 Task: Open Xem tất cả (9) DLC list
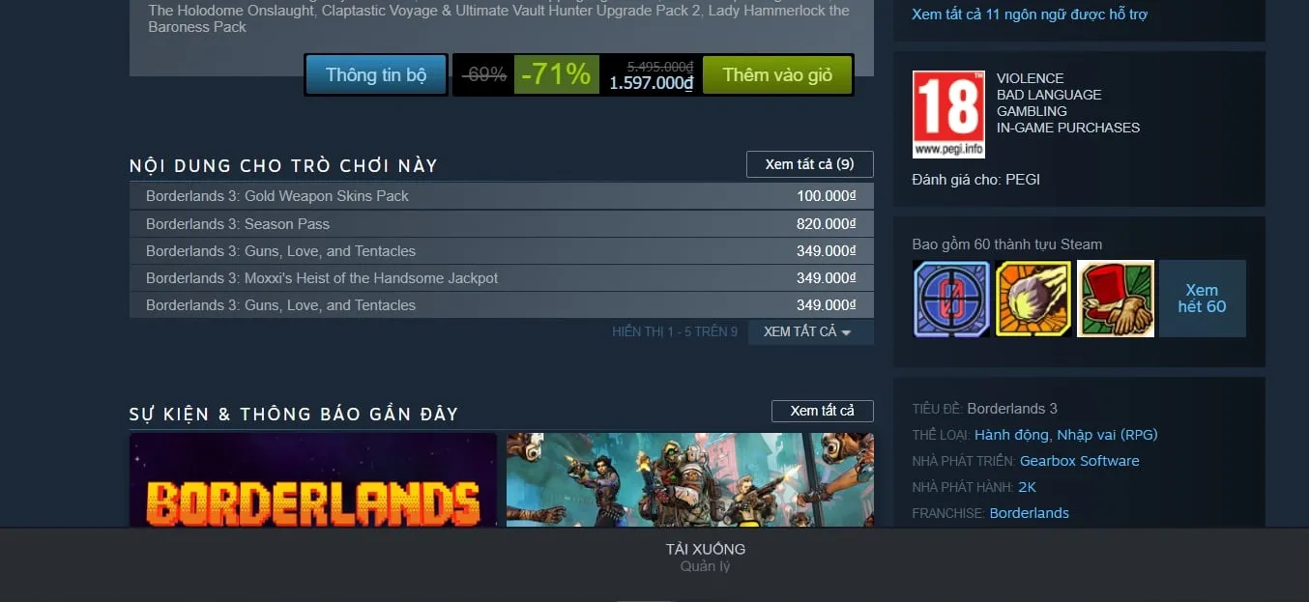pyautogui.click(x=809, y=164)
